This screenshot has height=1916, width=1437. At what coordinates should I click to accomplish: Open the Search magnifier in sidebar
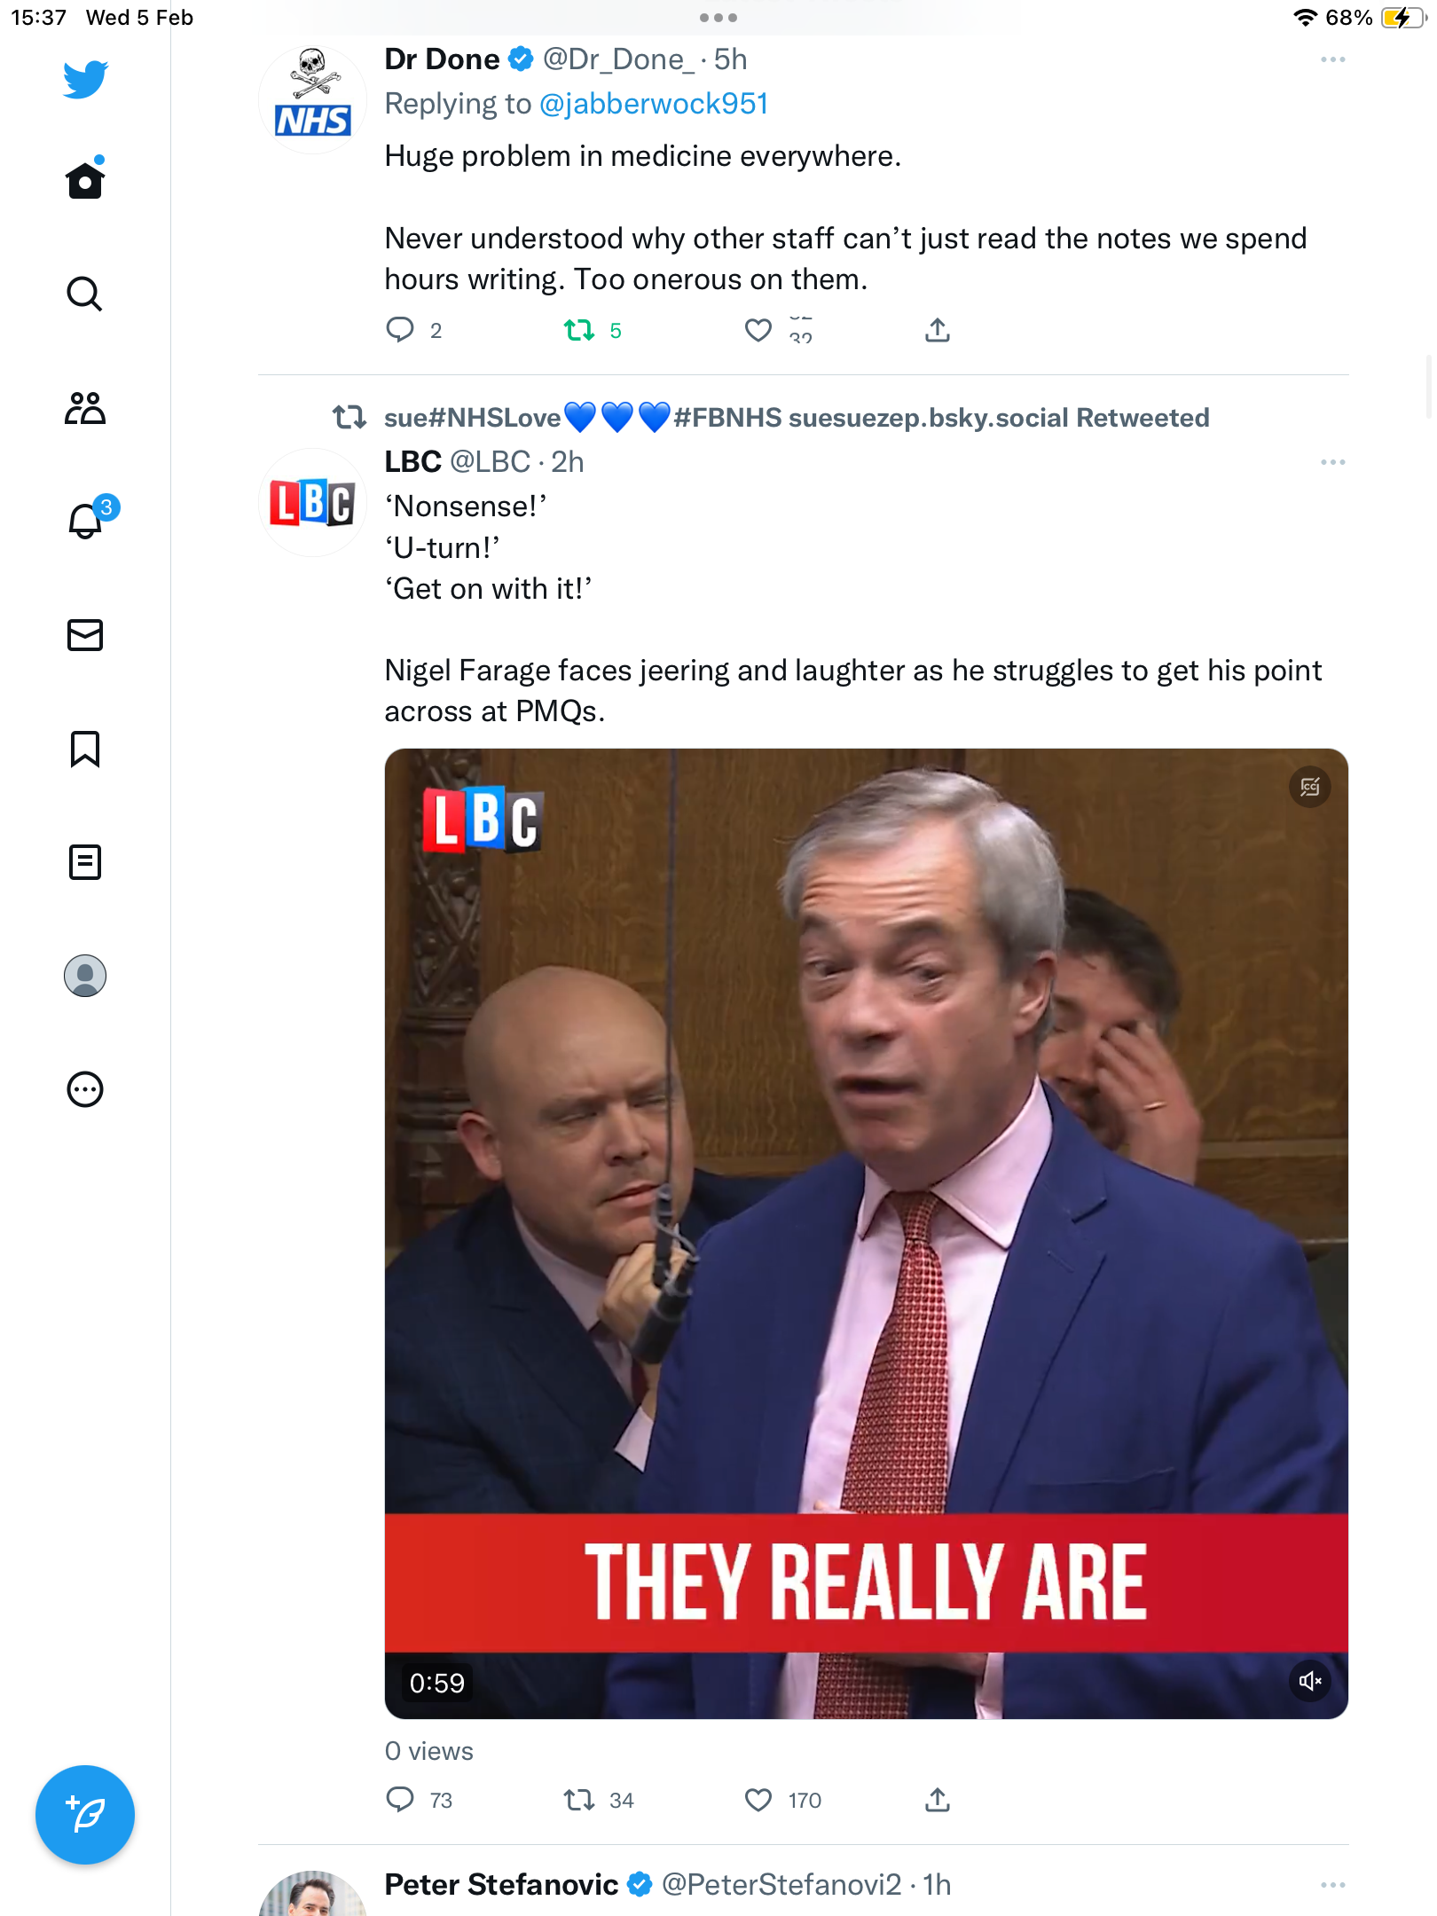click(85, 294)
